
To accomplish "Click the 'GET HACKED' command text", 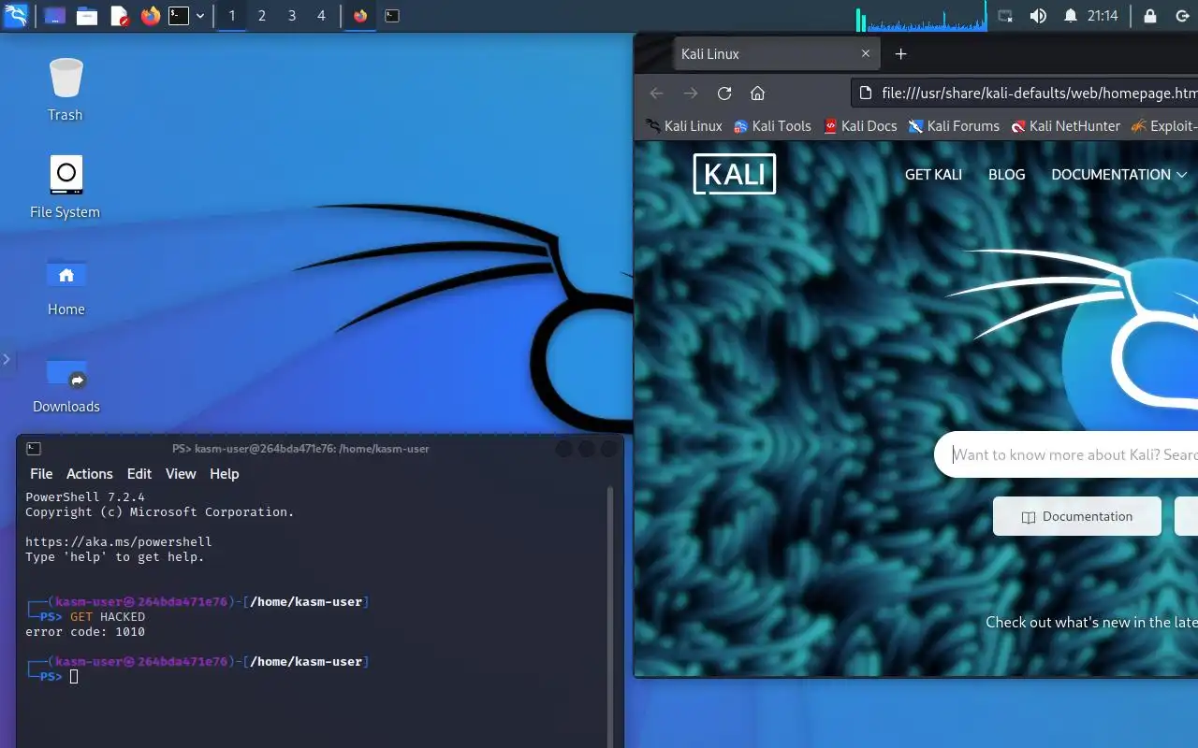I will [x=108, y=616].
